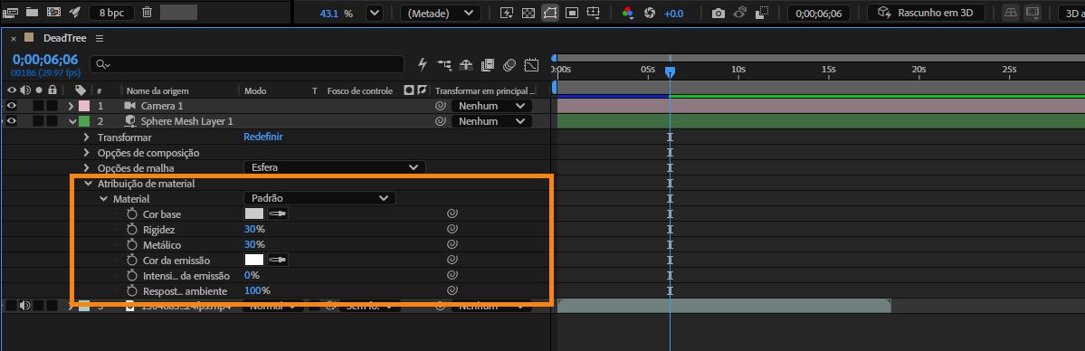Click pick whip for Camera 1 parent

pos(440,106)
